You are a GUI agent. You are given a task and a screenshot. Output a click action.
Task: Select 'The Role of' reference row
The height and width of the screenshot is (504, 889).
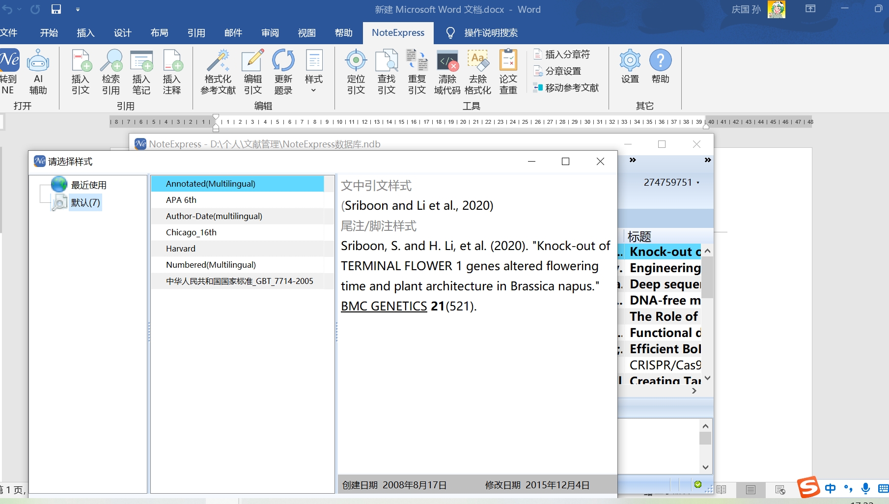660,316
